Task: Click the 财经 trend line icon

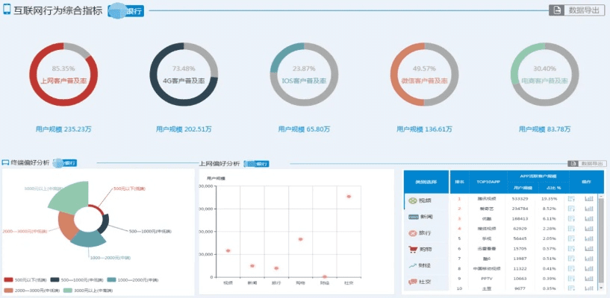Action: [413, 265]
